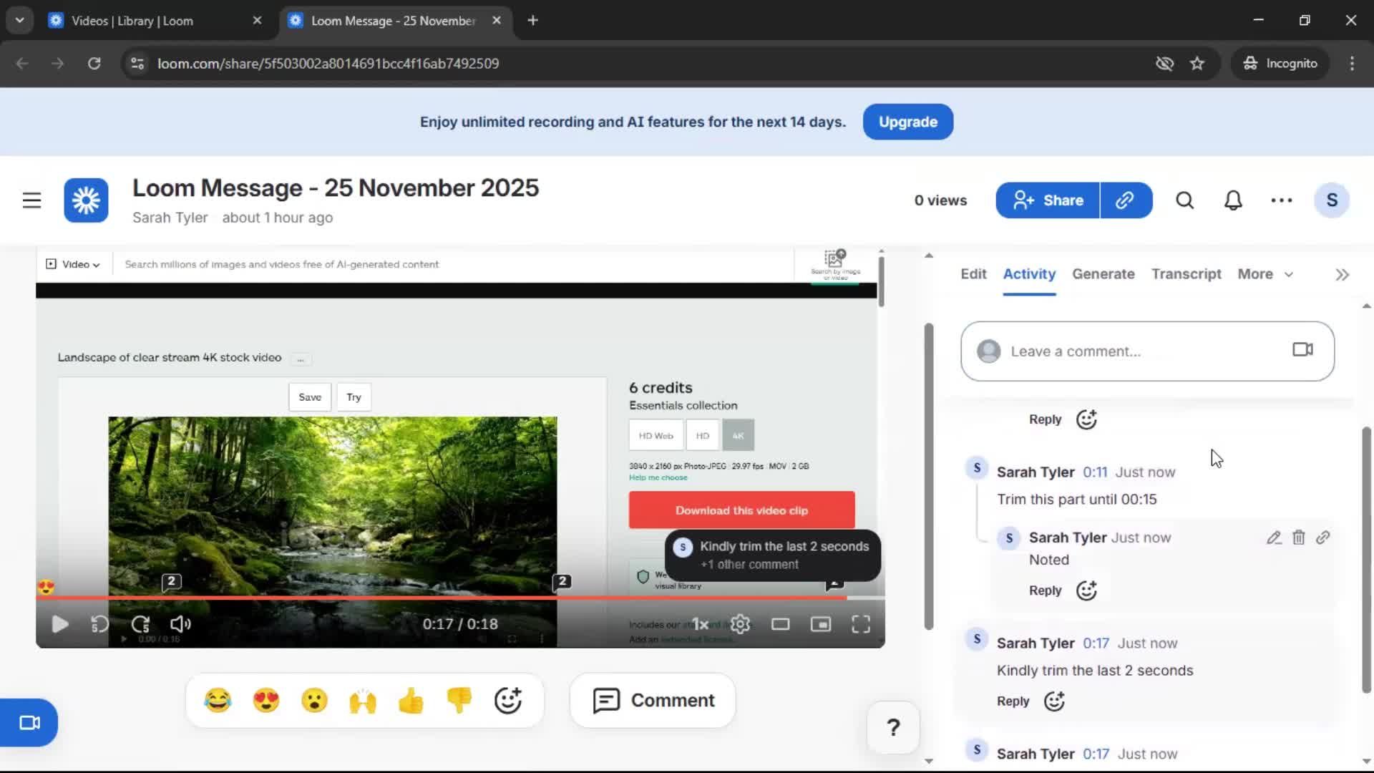The width and height of the screenshot is (1374, 773).
Task: Open the More tab dropdown
Action: pyautogui.click(x=1265, y=274)
